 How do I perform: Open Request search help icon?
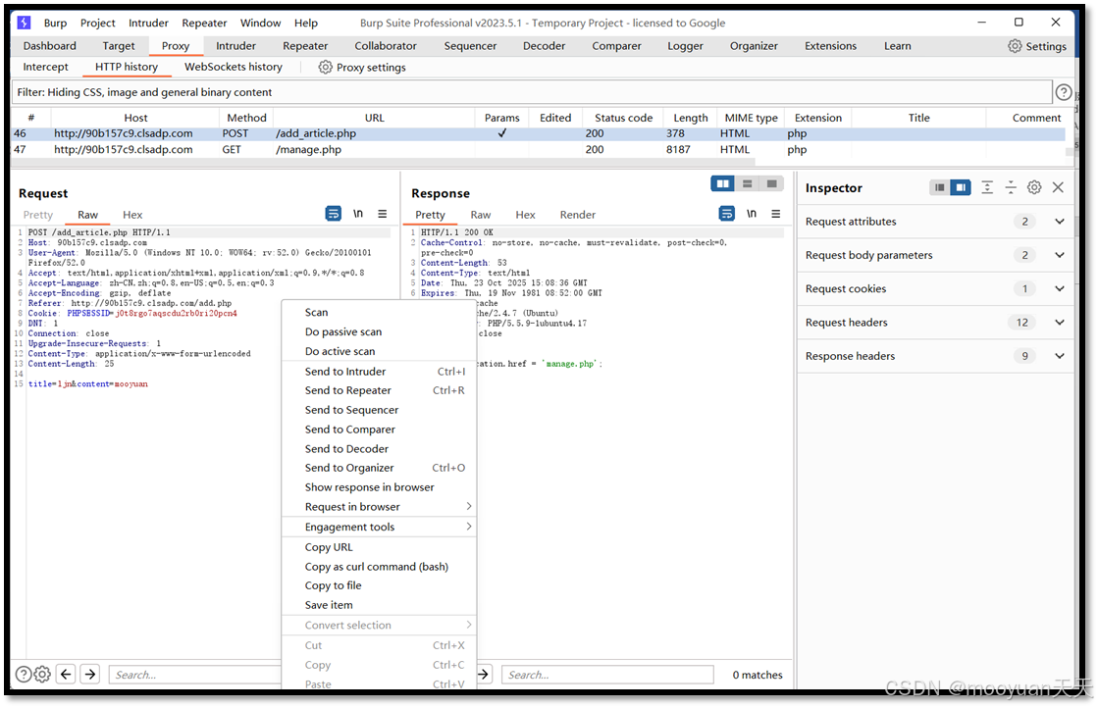pyautogui.click(x=24, y=675)
